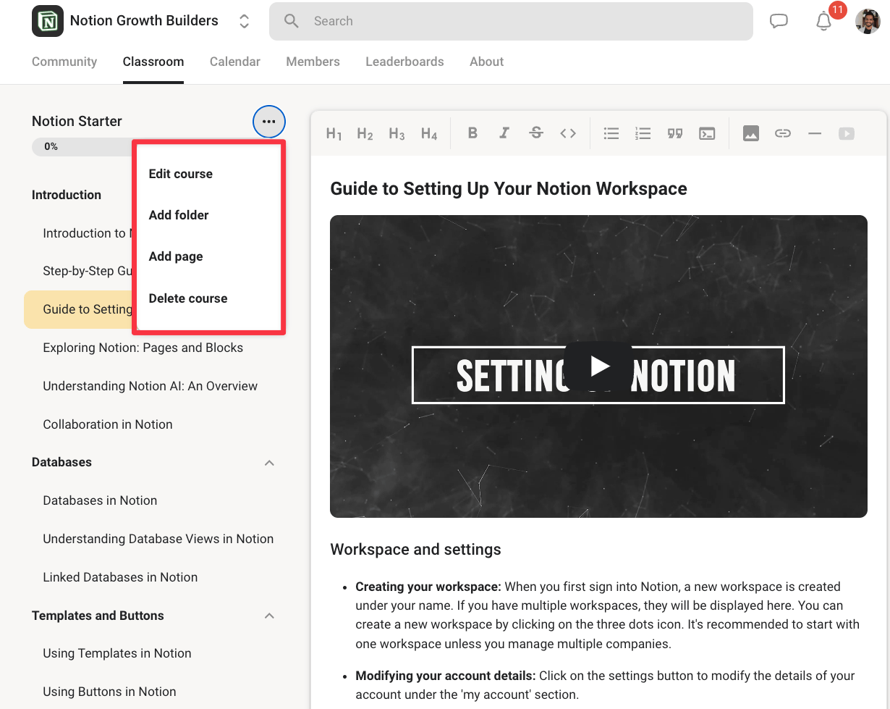
Task: Insert a block quote
Action: (x=675, y=133)
